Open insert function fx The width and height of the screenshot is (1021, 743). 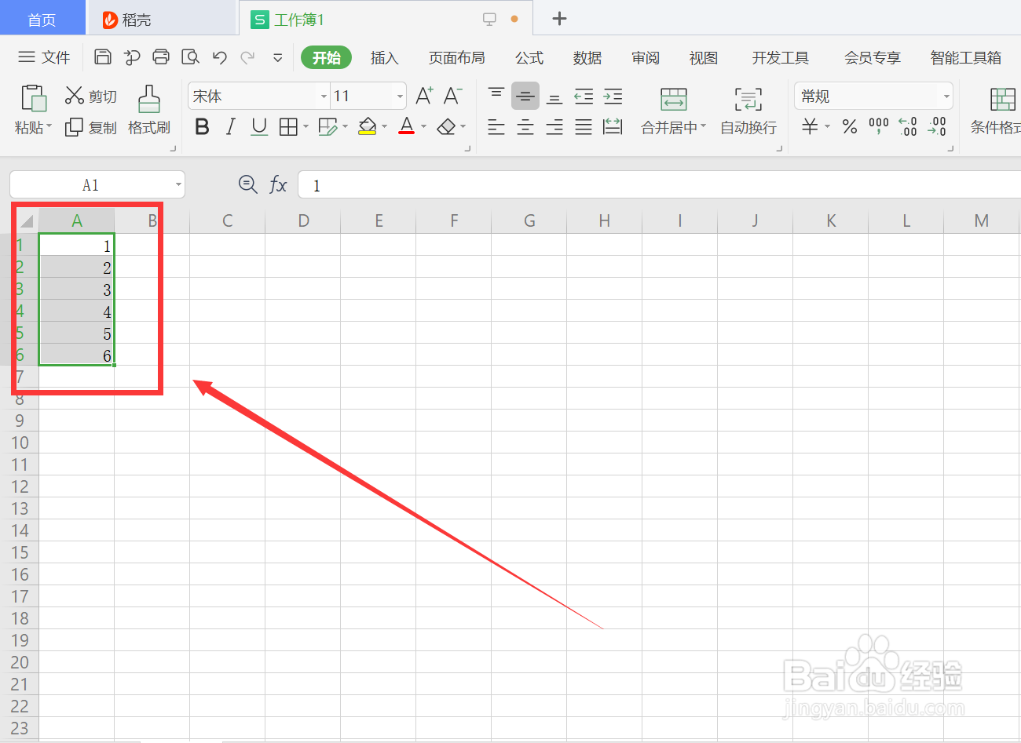tap(278, 185)
